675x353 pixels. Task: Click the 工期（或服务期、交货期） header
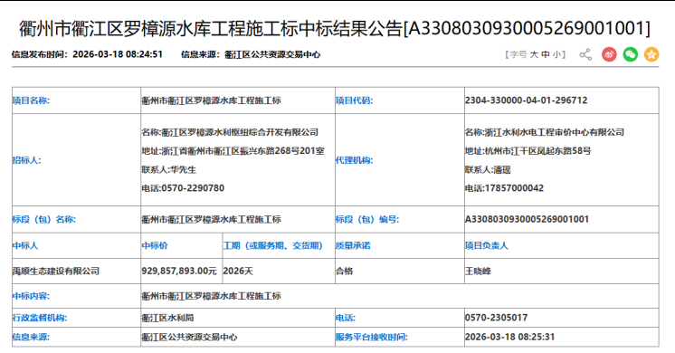272,246
